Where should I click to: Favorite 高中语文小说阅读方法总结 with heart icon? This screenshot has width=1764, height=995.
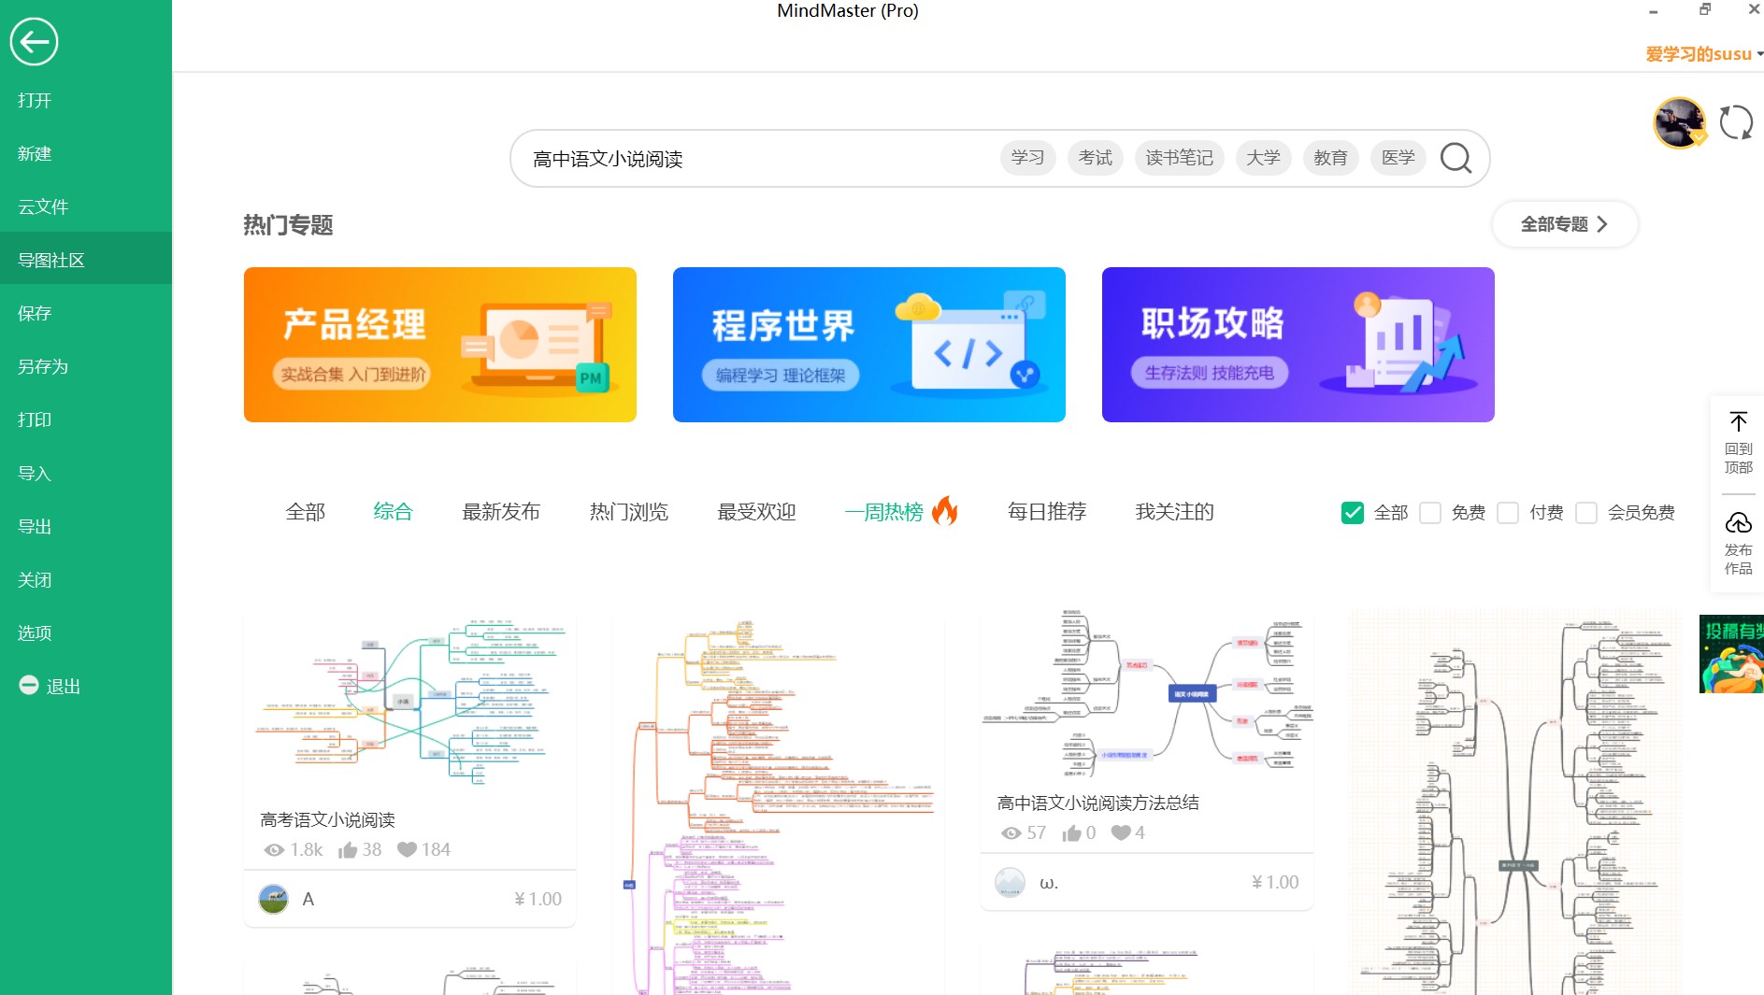tap(1121, 832)
